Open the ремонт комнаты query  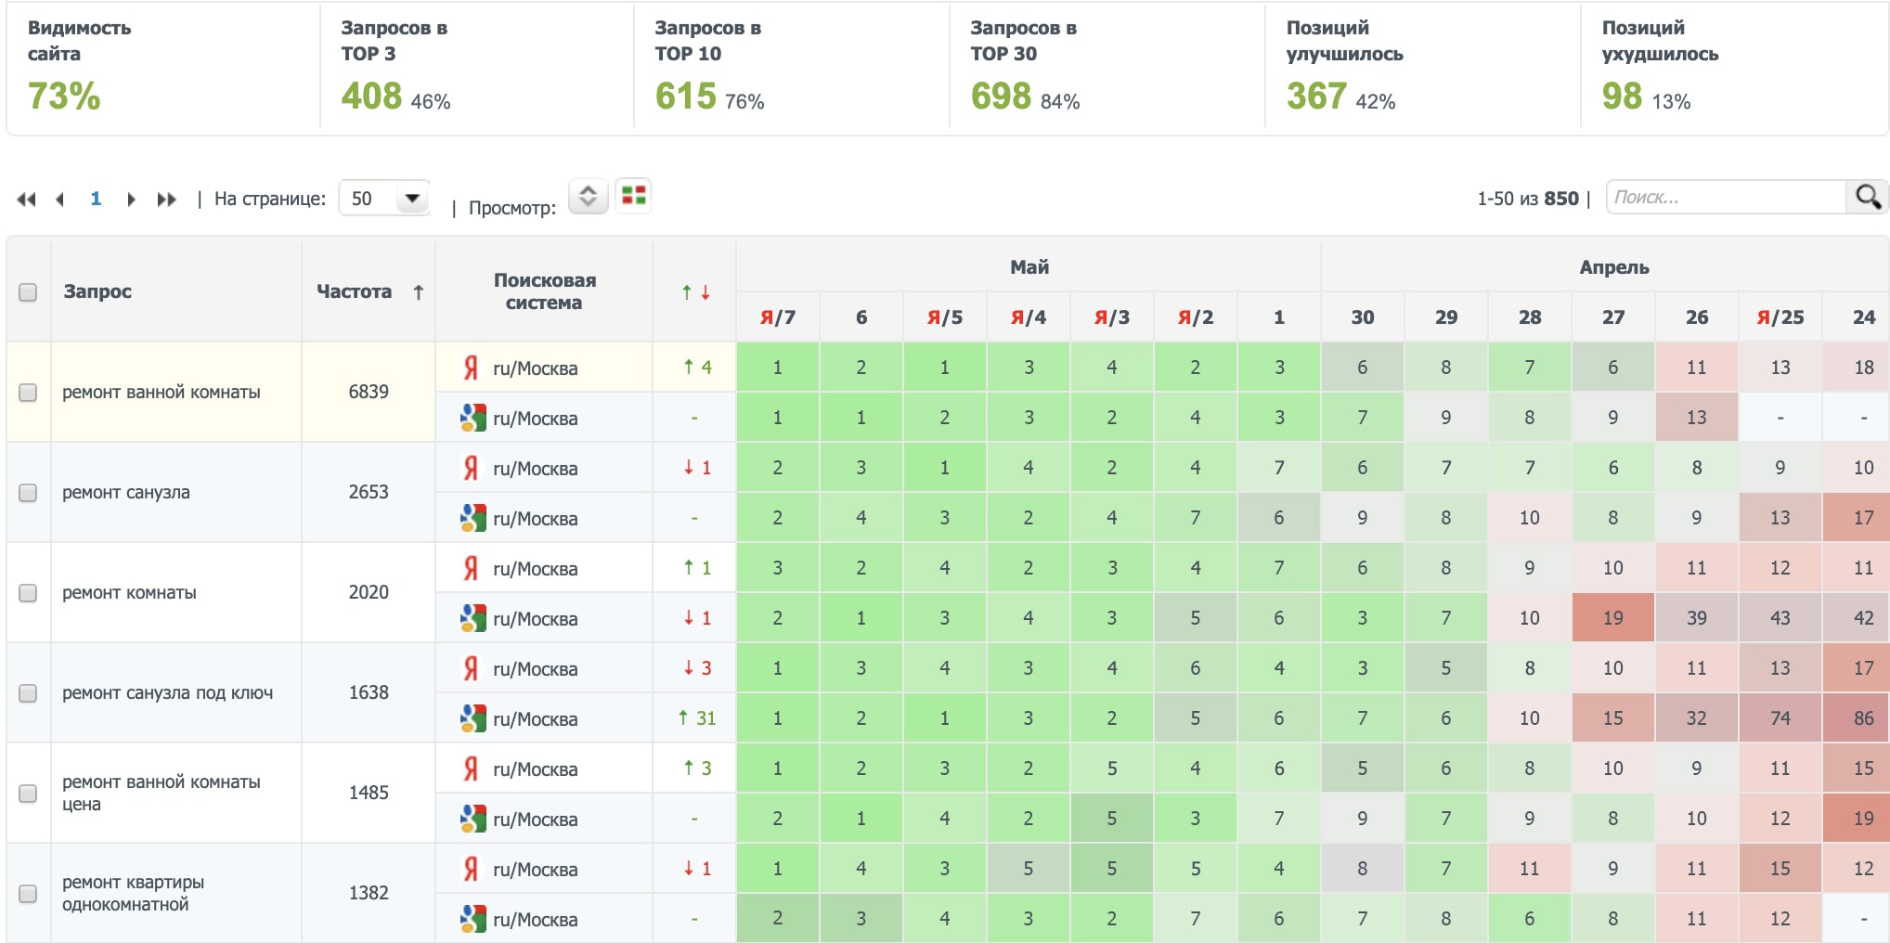click(x=129, y=593)
